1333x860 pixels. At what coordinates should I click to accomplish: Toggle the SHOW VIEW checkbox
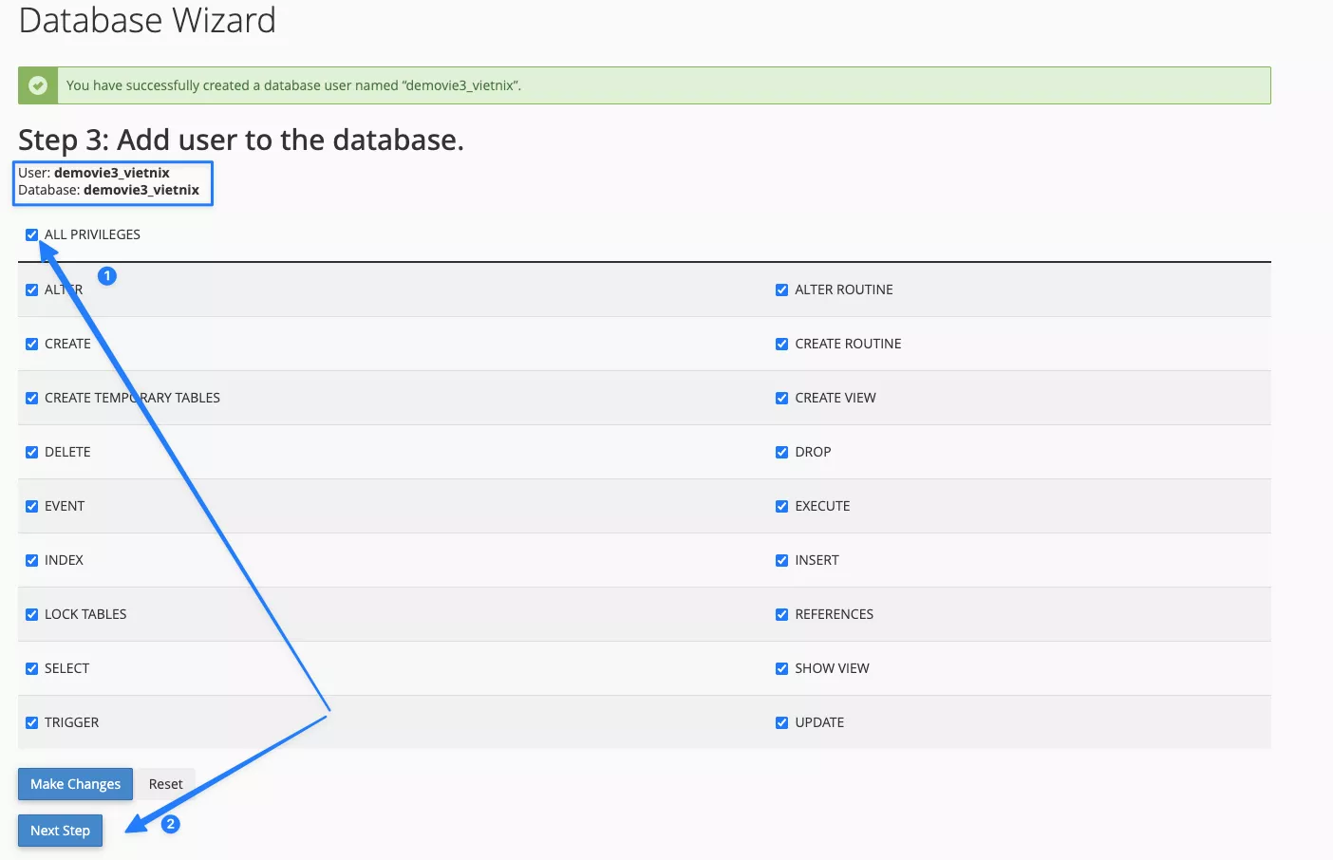pos(781,668)
